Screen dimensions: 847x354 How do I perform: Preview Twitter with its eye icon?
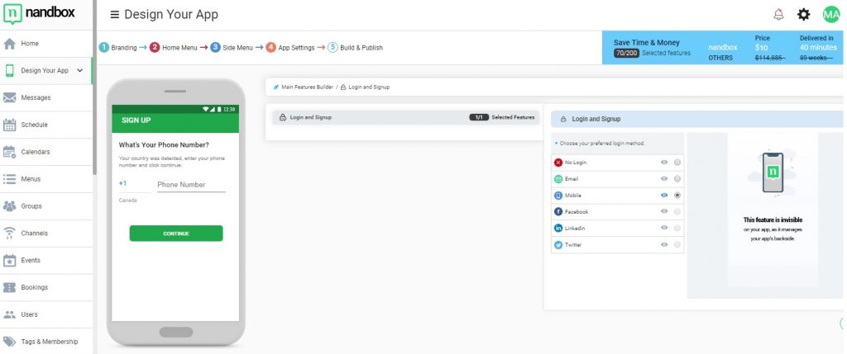pos(664,244)
